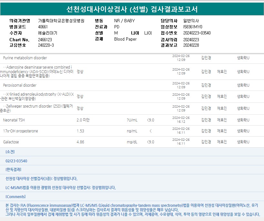Screen dimensions: 264x221
Task: Click the 02/23-03540 reference under 소견
Action: (x=16, y=161)
